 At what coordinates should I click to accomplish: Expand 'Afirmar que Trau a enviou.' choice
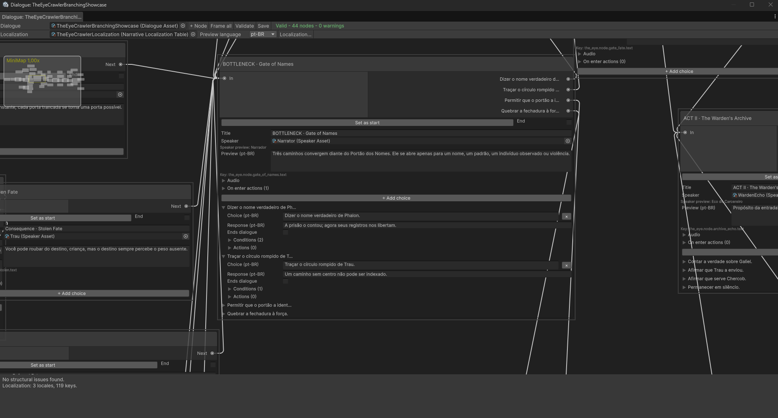click(684, 270)
